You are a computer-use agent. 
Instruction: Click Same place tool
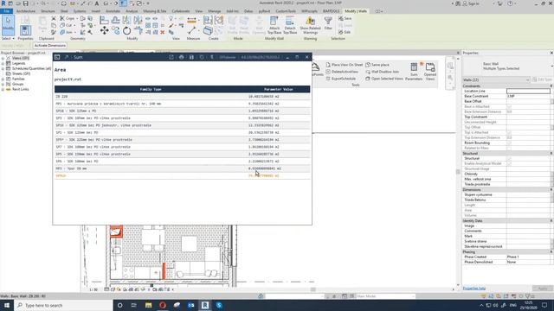click(x=377, y=65)
